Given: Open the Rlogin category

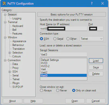Looking at the screenshot, I should pos(16,83).
